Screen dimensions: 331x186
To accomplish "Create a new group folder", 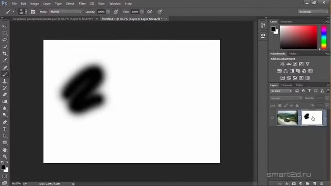I will pos(308,184).
